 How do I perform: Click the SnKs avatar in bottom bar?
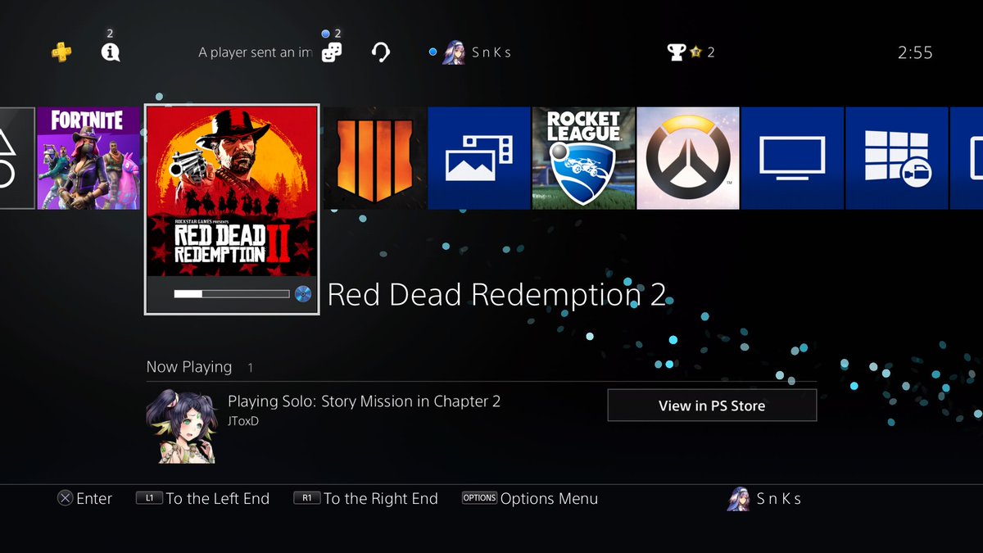(x=738, y=499)
